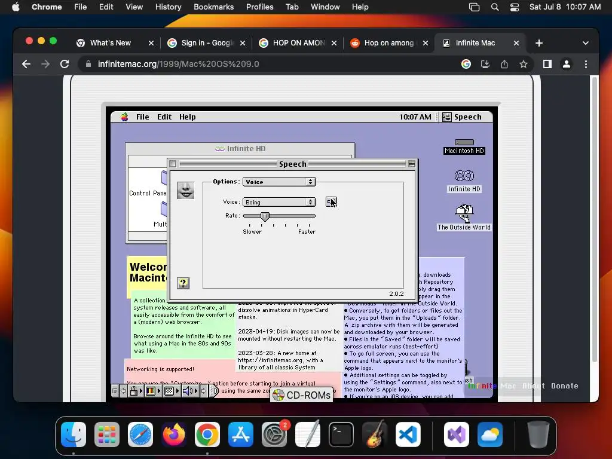Open the Chrome profile avatar
Image resolution: width=612 pixels, height=459 pixels.
click(x=567, y=64)
